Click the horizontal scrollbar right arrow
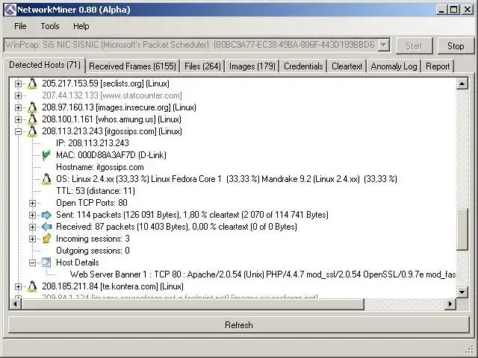This screenshot has width=478, height=358. pos(450,304)
